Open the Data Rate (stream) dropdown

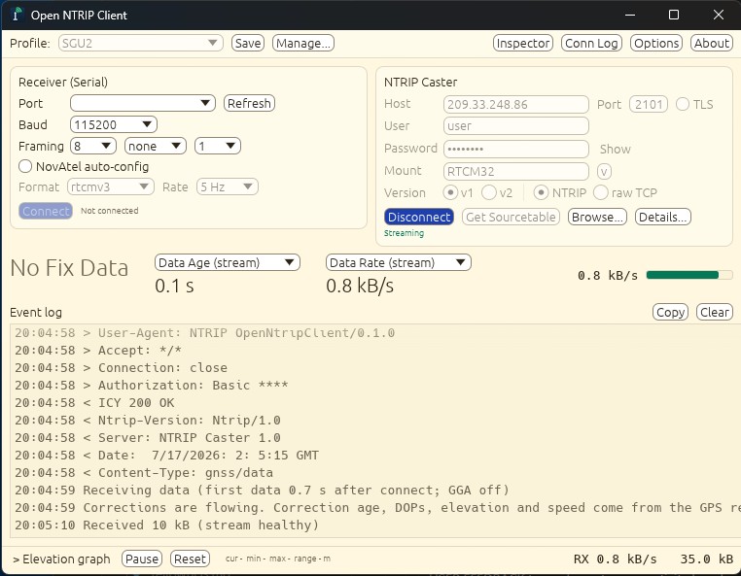point(399,262)
